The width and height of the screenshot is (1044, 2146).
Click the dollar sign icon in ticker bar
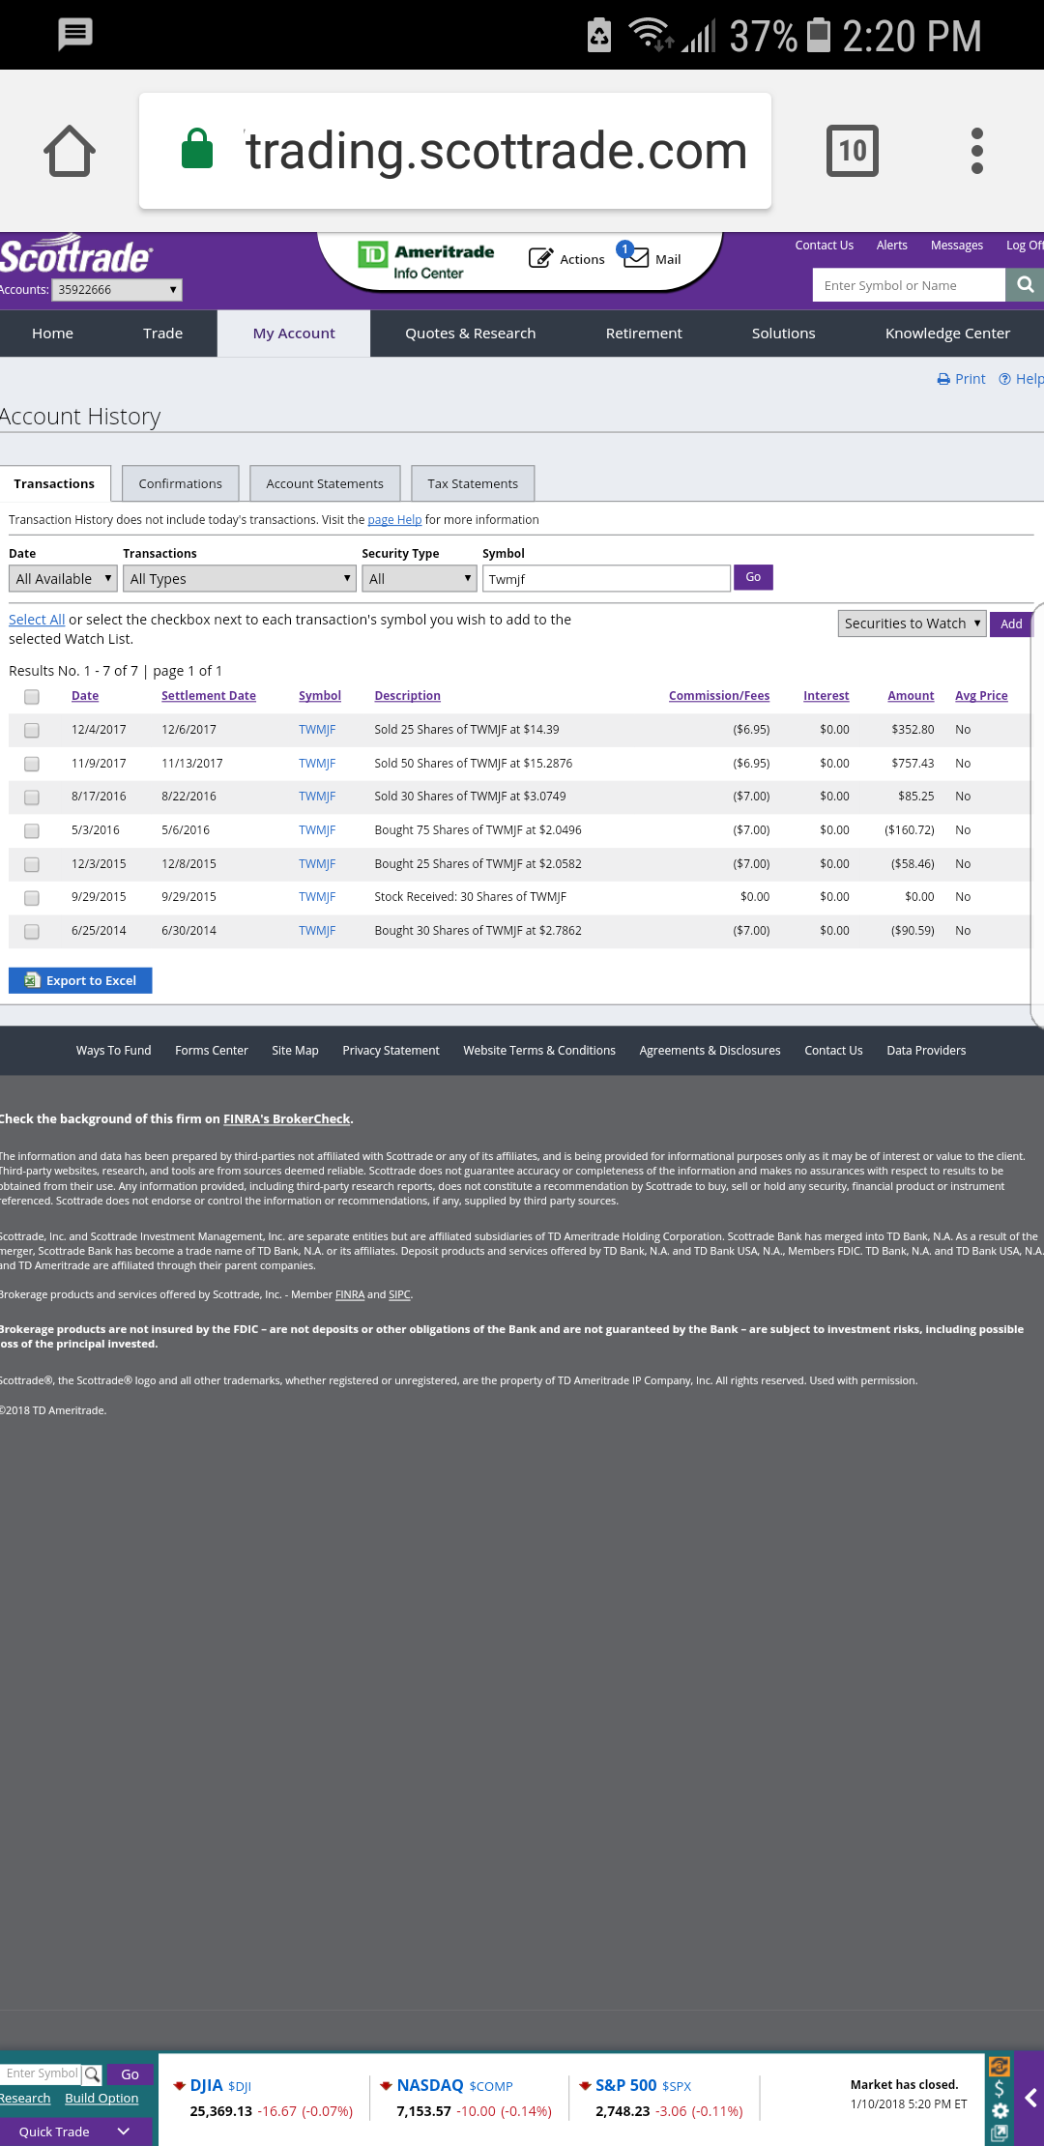[1000, 2089]
